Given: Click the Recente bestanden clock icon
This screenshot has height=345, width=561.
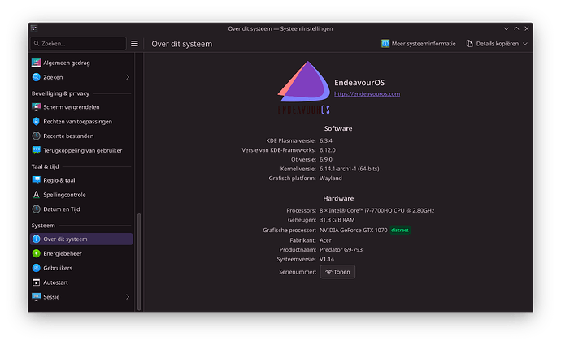Looking at the screenshot, I should pos(36,136).
